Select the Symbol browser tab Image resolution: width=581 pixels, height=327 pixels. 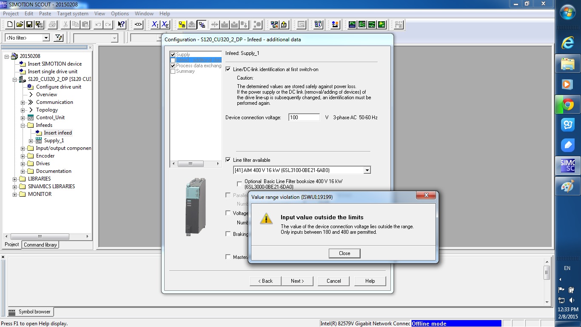coord(30,312)
